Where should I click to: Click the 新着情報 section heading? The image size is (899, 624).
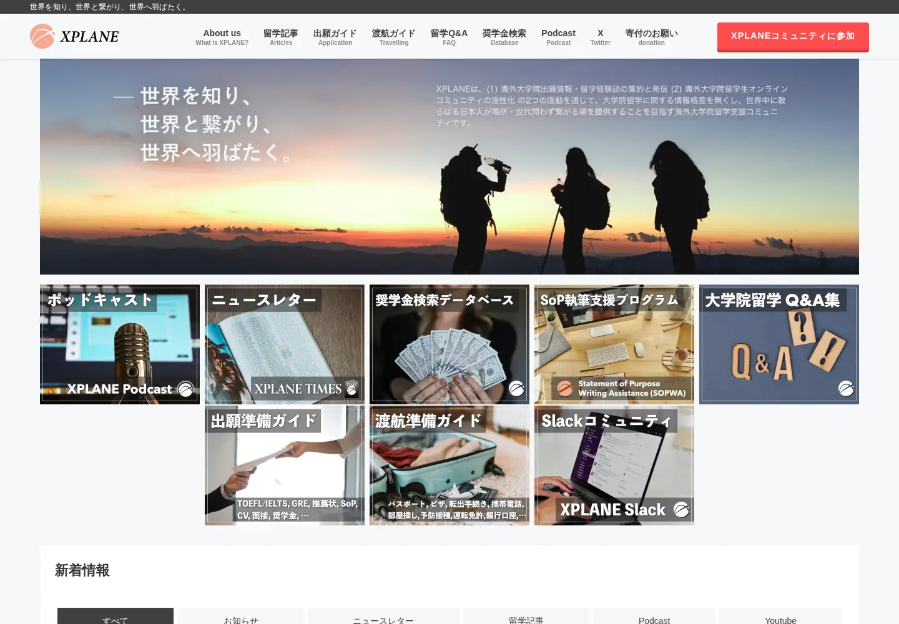tap(82, 570)
